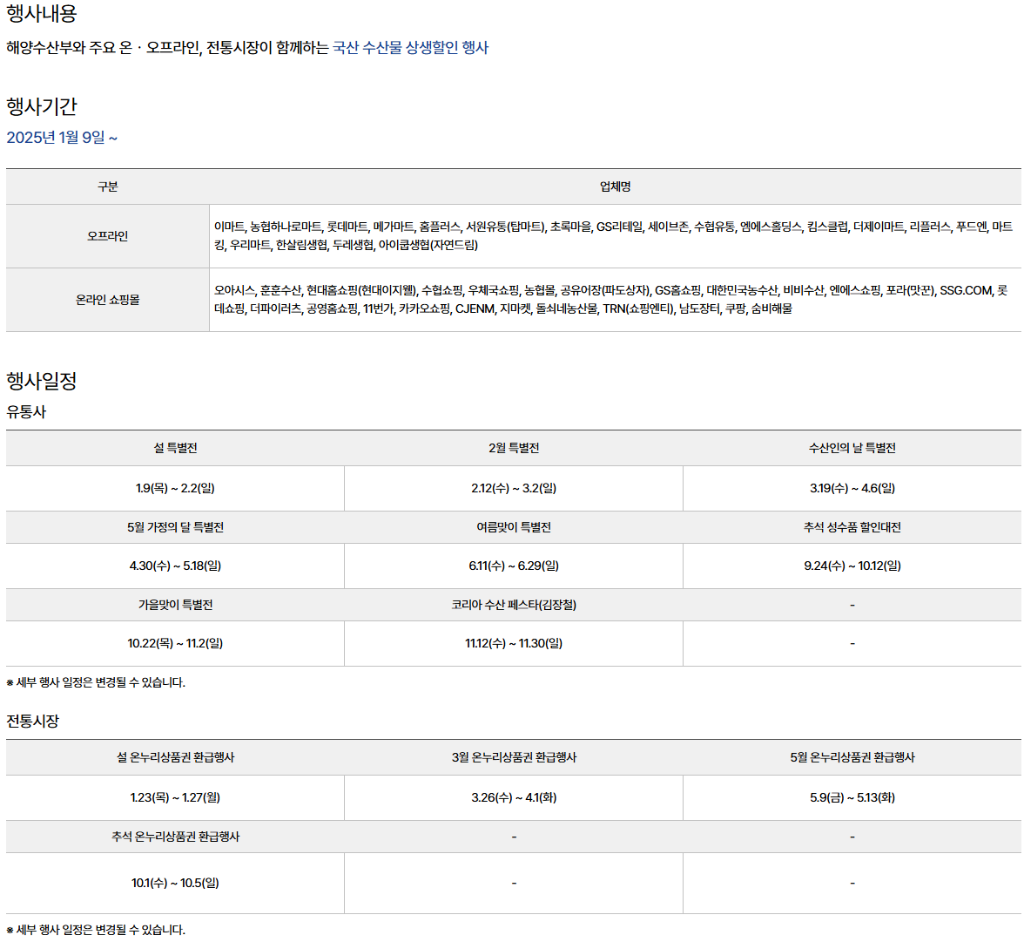This screenshot has width=1024, height=942.
Task: Click the 온라인 쇼핑몰 row label
Action: tap(108, 300)
